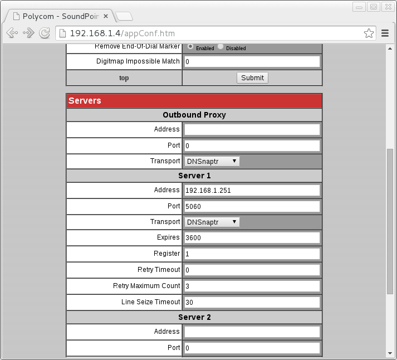The width and height of the screenshot is (397, 360).
Task: Click the Retry Maximum Count label
Action: [146, 286]
